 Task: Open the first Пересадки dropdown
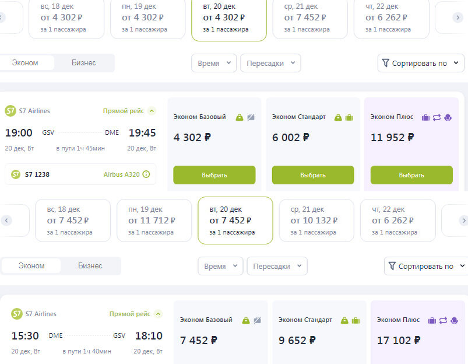270,63
